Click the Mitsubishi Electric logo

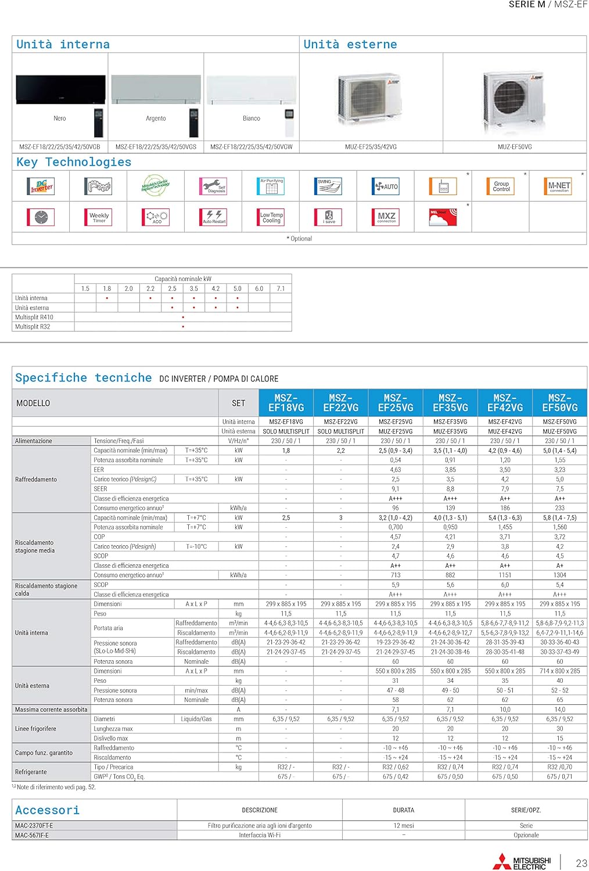(522, 861)
